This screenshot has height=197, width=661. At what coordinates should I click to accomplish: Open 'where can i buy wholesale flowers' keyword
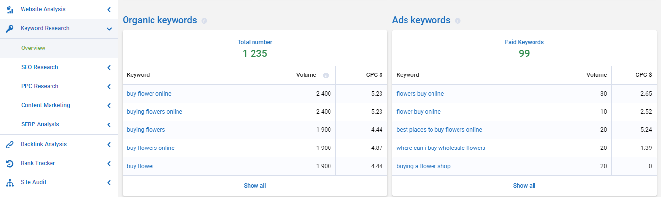tap(441, 148)
